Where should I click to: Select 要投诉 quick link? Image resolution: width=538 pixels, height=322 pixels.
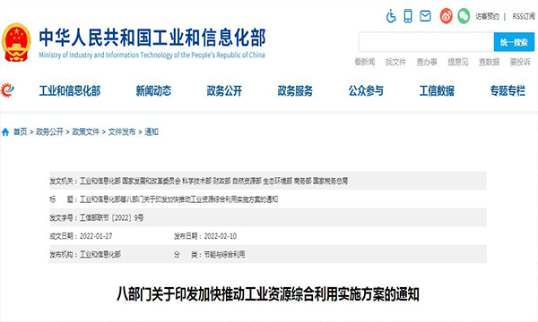tap(520, 62)
